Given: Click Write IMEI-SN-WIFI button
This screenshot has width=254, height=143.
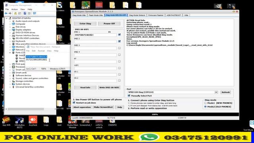Looking at the screenshot, I should (x=109, y=87).
